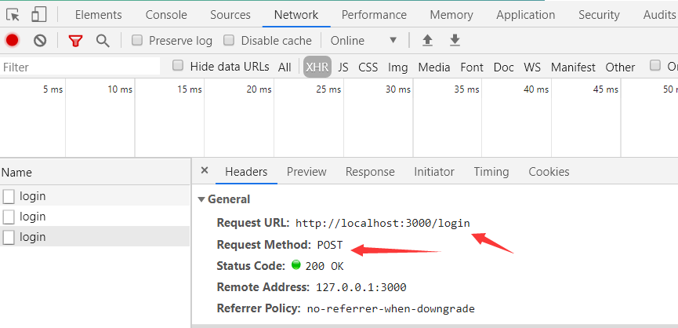Open the Preview tab of request details
The width and height of the screenshot is (678, 328).
[x=306, y=172]
